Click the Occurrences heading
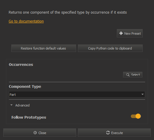154x140 pixels. (x=21, y=65)
